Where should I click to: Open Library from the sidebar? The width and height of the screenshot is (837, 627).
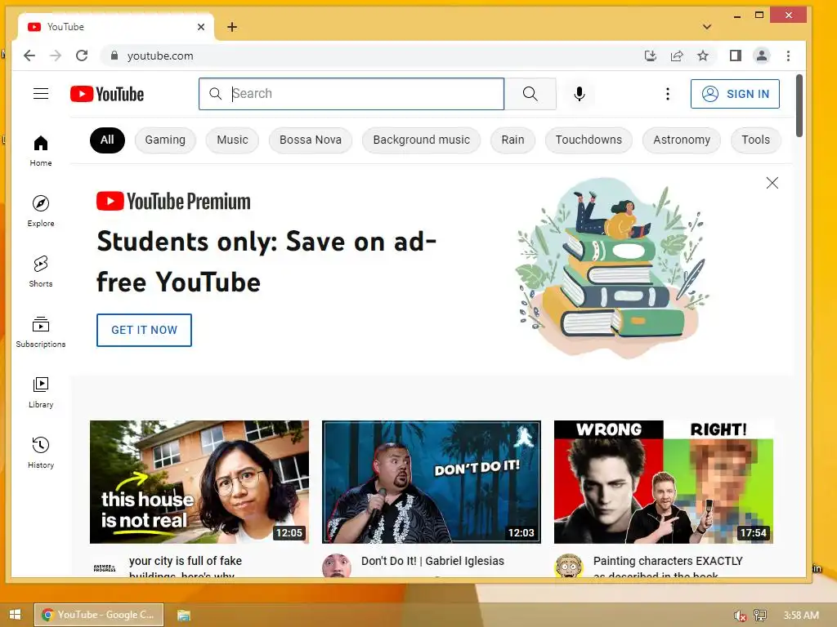pyautogui.click(x=41, y=393)
